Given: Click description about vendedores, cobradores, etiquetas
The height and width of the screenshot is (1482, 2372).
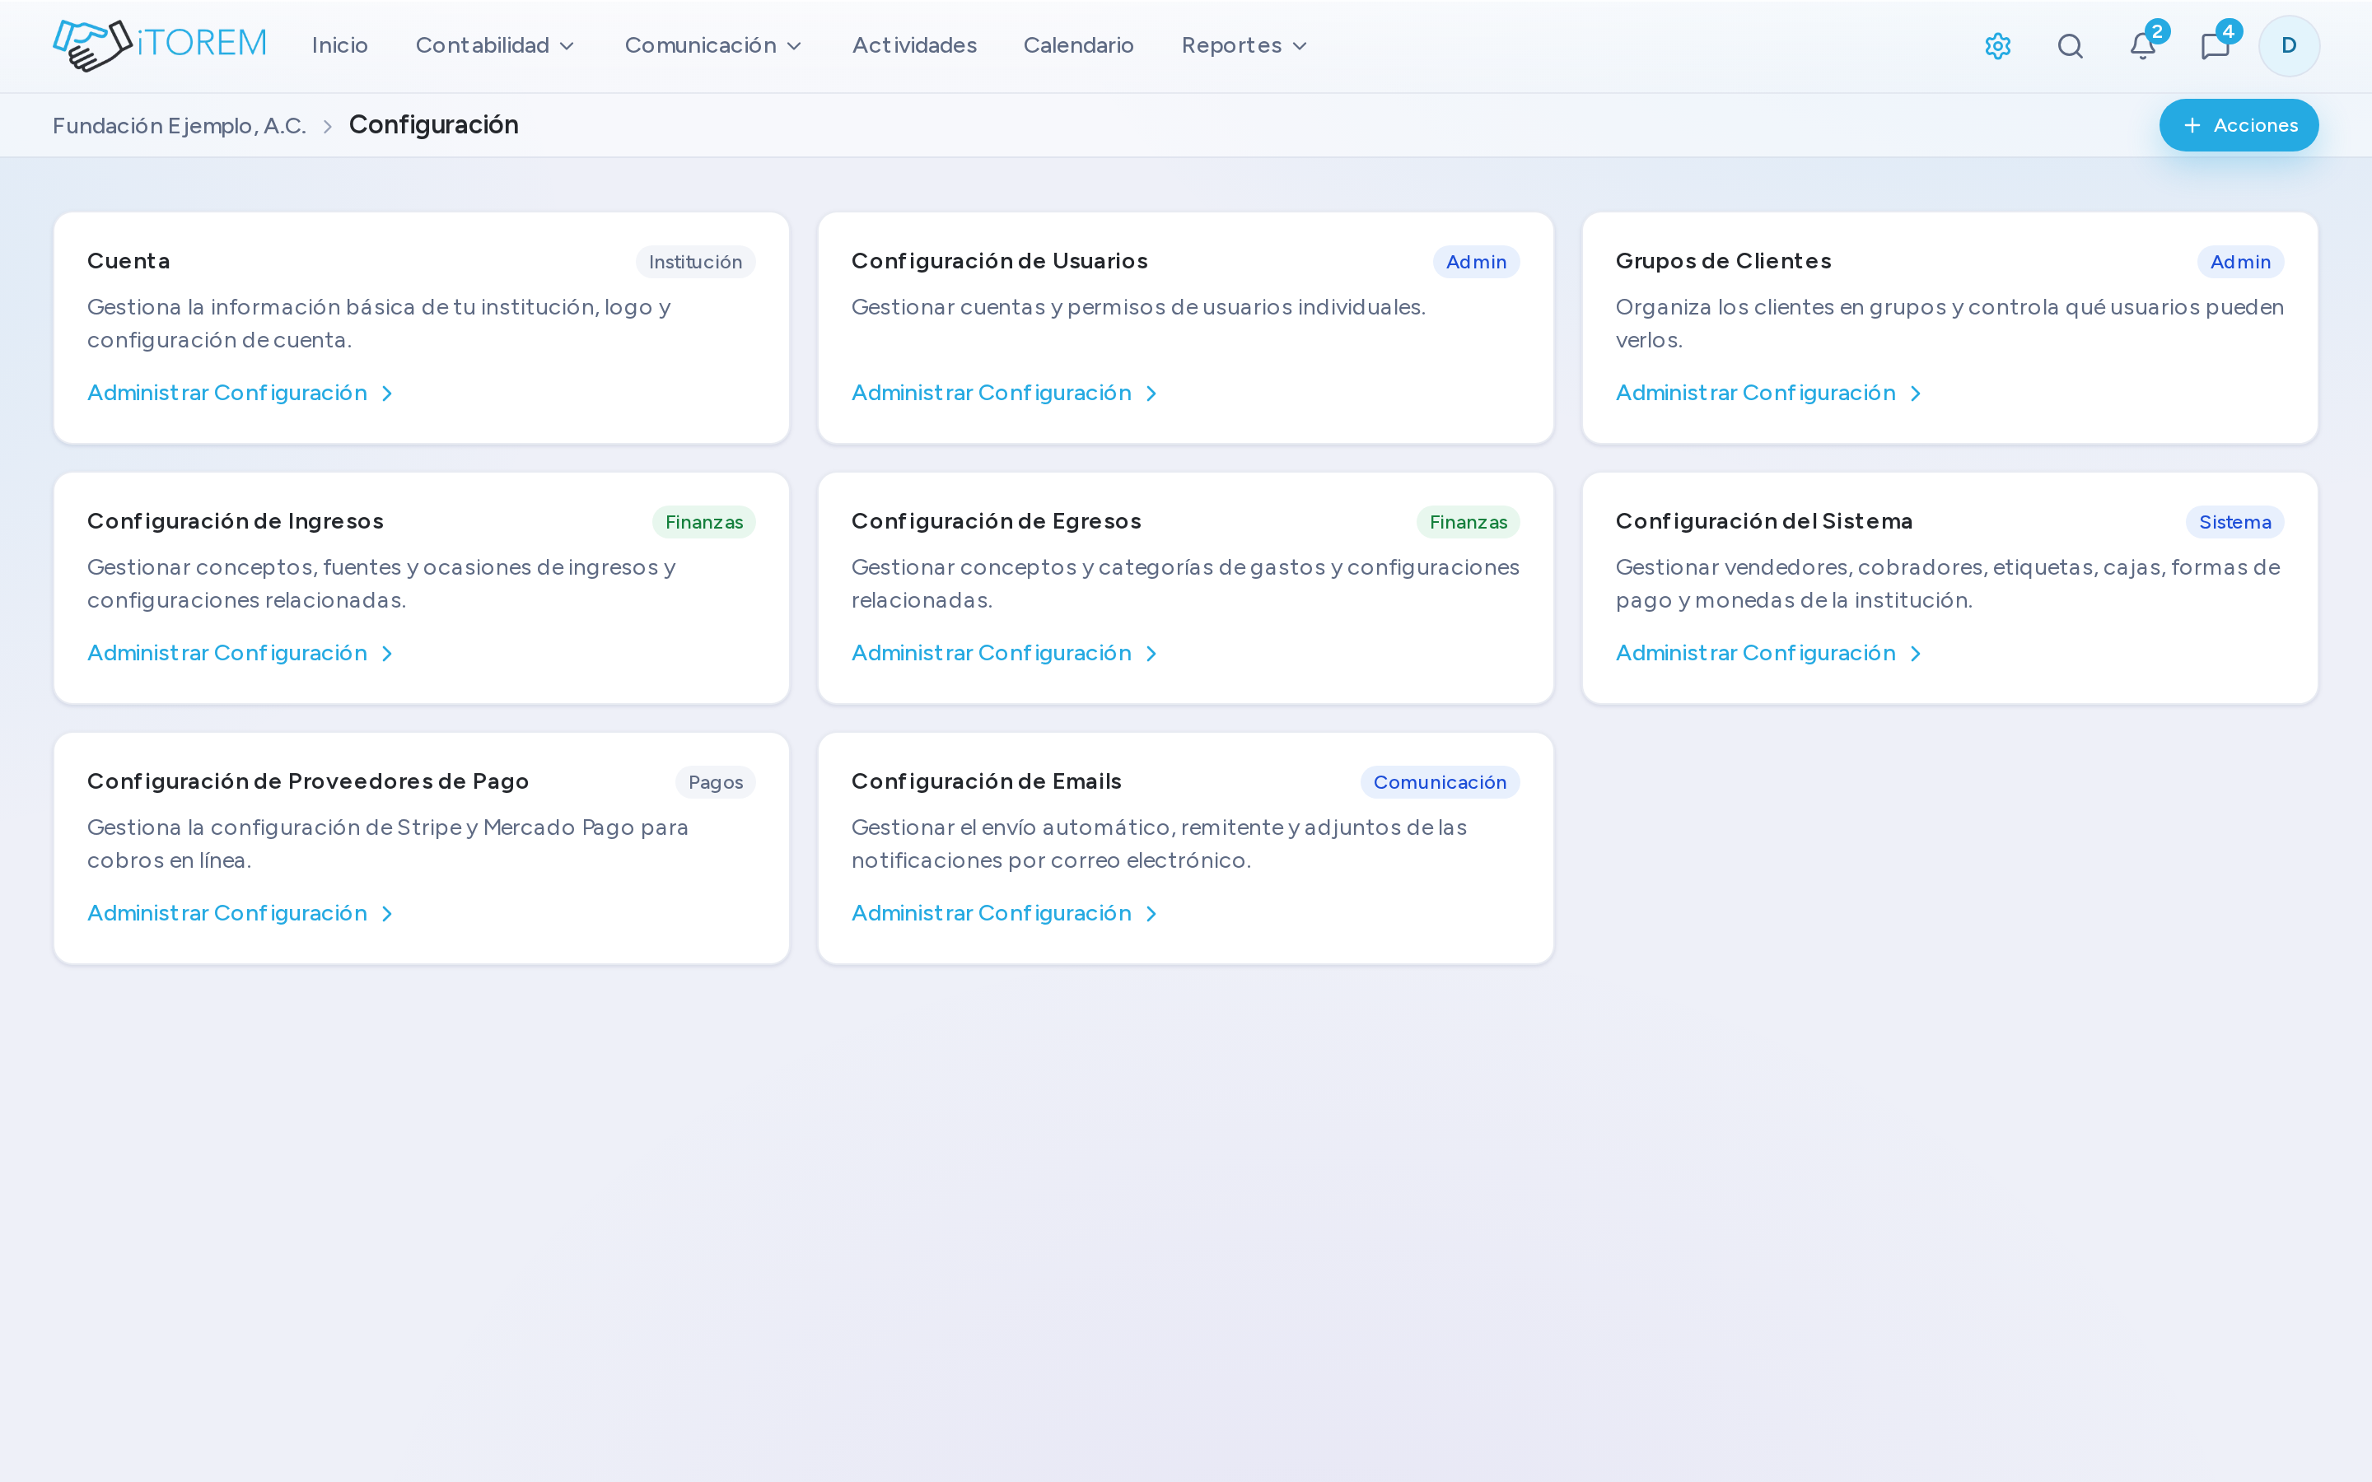Looking at the screenshot, I should [1948, 585].
